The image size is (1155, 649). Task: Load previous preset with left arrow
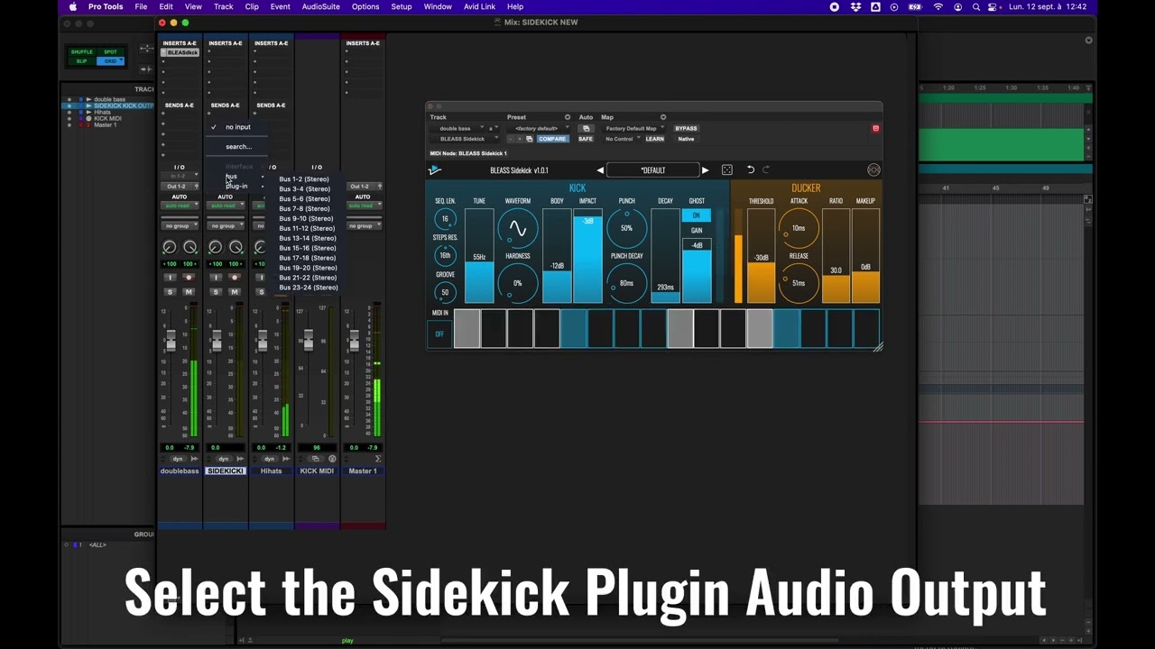tap(600, 170)
